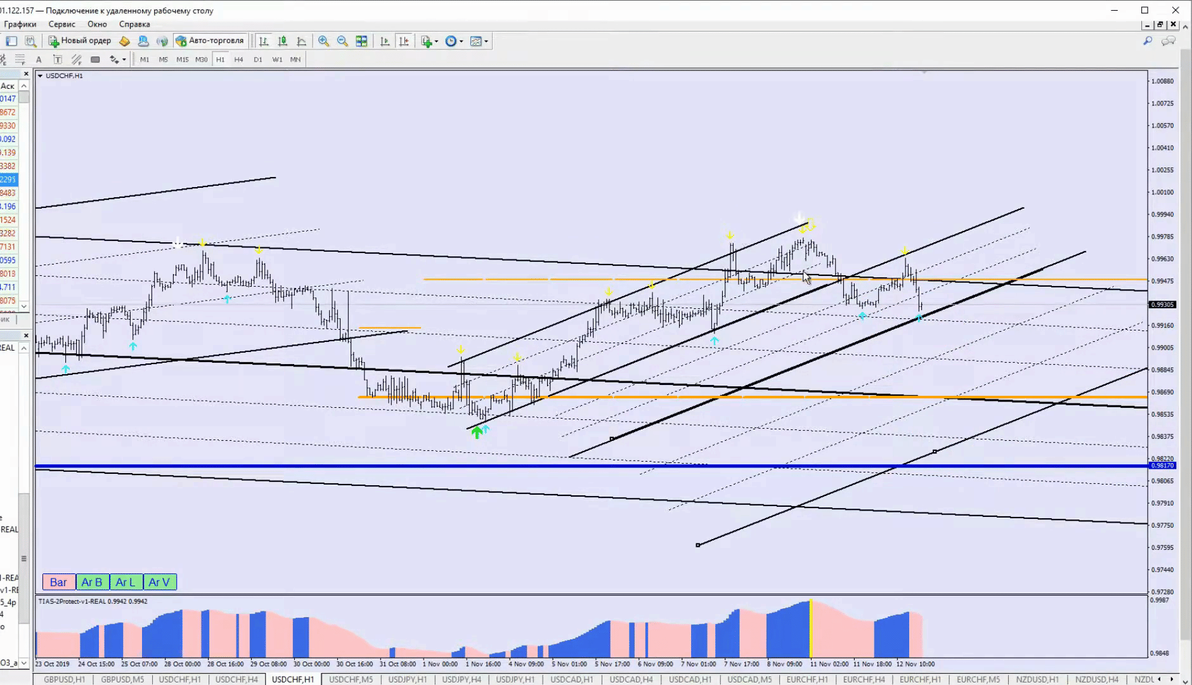Toggle auto scroll of the chart
Viewport: 1192px width, 685px height.
point(385,41)
